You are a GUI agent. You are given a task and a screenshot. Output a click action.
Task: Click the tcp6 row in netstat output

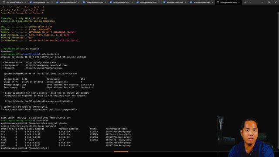click(x=66, y=140)
